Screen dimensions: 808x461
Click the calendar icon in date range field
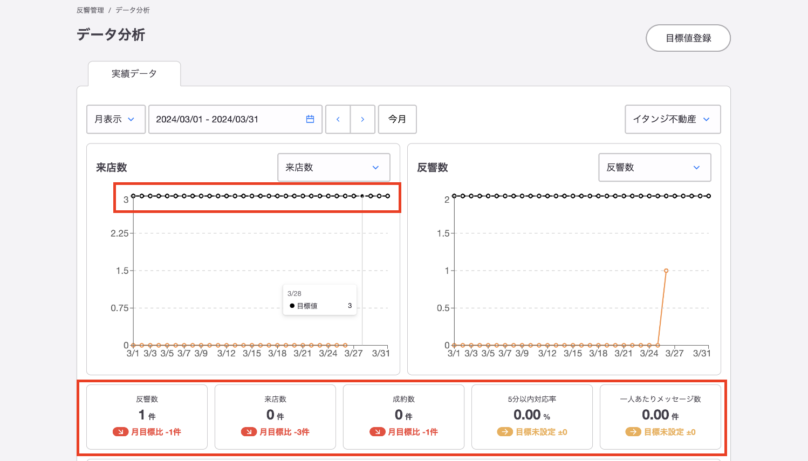pyautogui.click(x=310, y=119)
